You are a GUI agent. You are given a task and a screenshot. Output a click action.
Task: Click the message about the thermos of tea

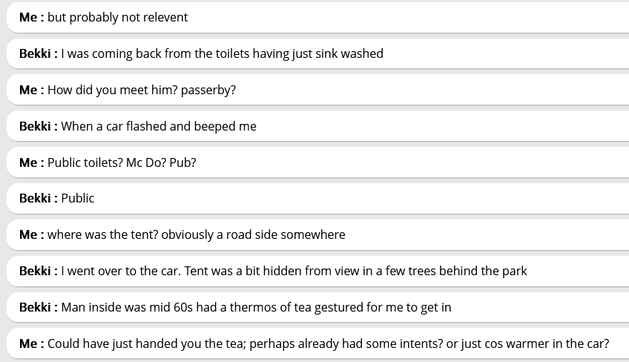pos(256,307)
